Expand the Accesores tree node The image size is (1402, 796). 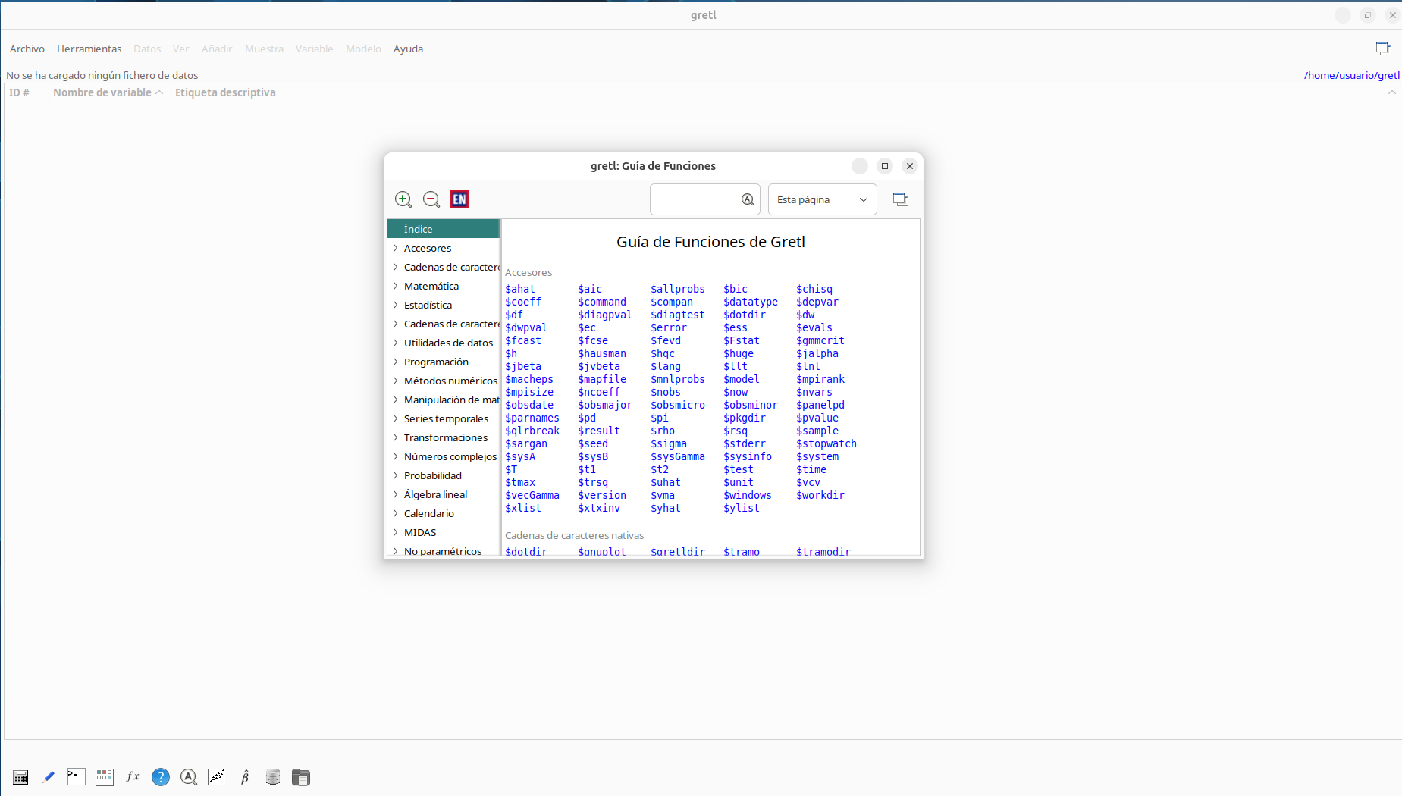tap(395, 248)
